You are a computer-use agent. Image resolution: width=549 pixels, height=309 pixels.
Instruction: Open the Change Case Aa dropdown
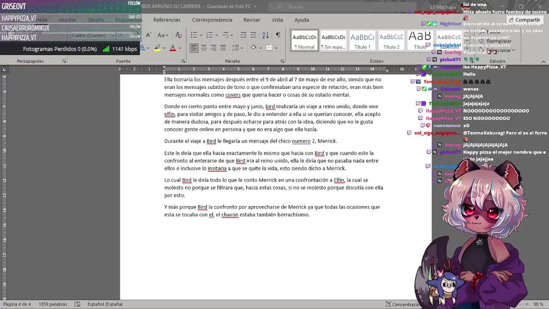point(163,35)
